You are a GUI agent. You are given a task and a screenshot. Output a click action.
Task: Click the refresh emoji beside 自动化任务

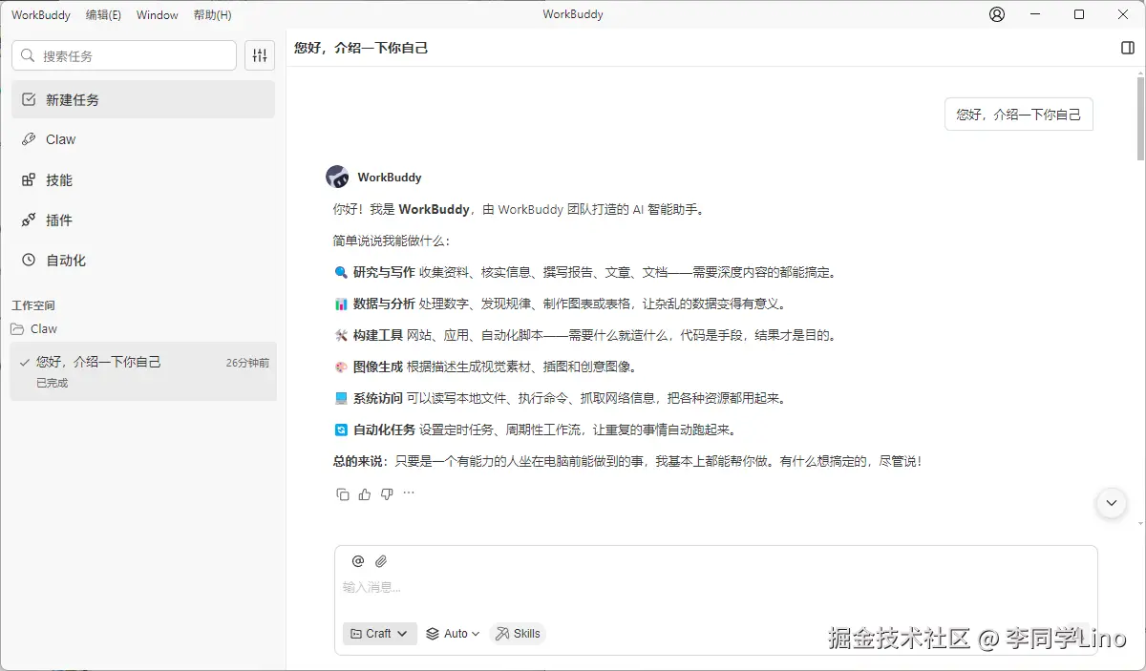click(x=341, y=430)
